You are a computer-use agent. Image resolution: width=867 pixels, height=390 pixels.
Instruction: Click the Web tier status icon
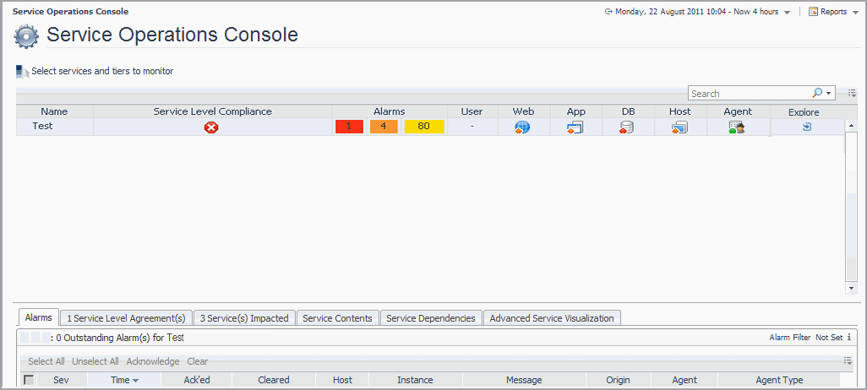pos(522,127)
